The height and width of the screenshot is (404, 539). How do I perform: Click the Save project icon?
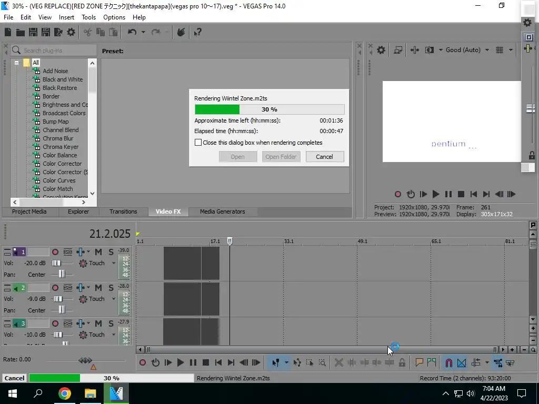pyautogui.click(x=33, y=32)
